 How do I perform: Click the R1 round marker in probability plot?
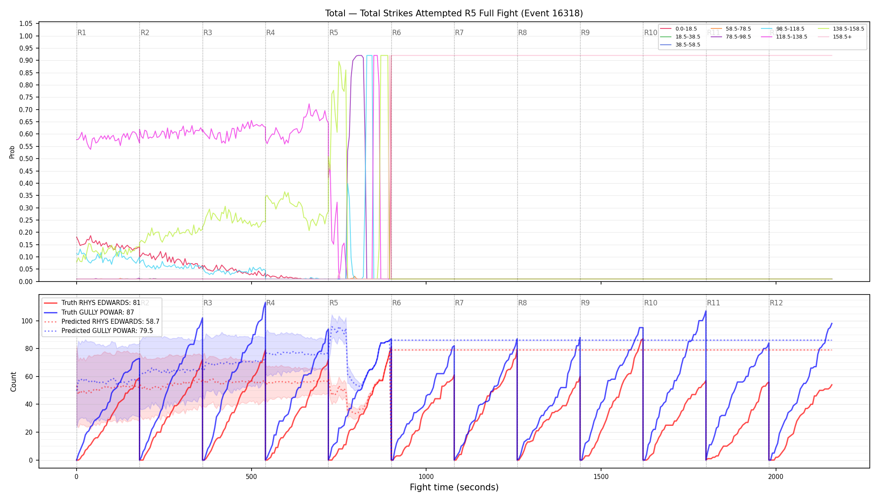pos(82,33)
